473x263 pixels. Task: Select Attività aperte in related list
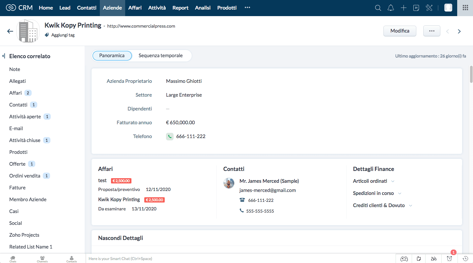25,117
